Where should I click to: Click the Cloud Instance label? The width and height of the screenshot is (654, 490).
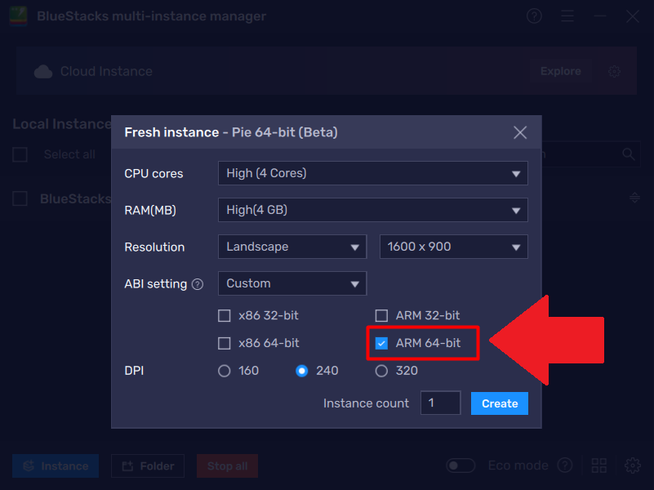tap(106, 71)
